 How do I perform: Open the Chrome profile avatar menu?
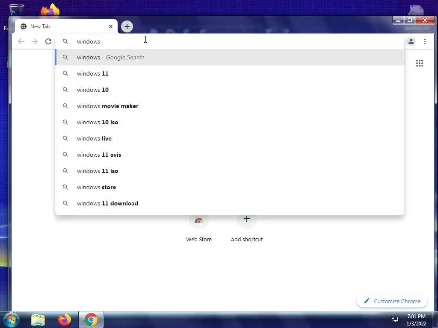click(x=411, y=41)
